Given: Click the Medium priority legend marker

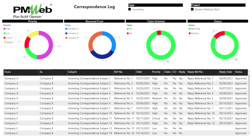Looking at the screenshot, I should tap(5, 42).
